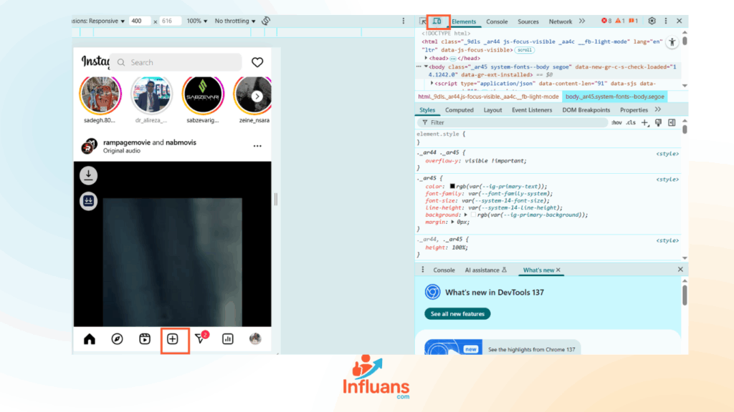Show more Styles pane tabs chevron
734x412 pixels.
[x=658, y=109]
